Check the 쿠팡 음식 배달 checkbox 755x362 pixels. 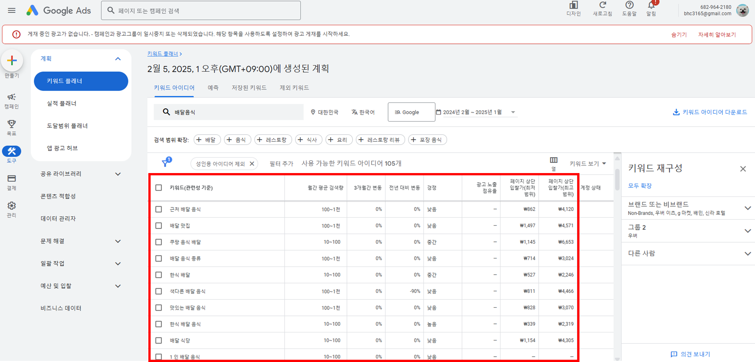159,242
